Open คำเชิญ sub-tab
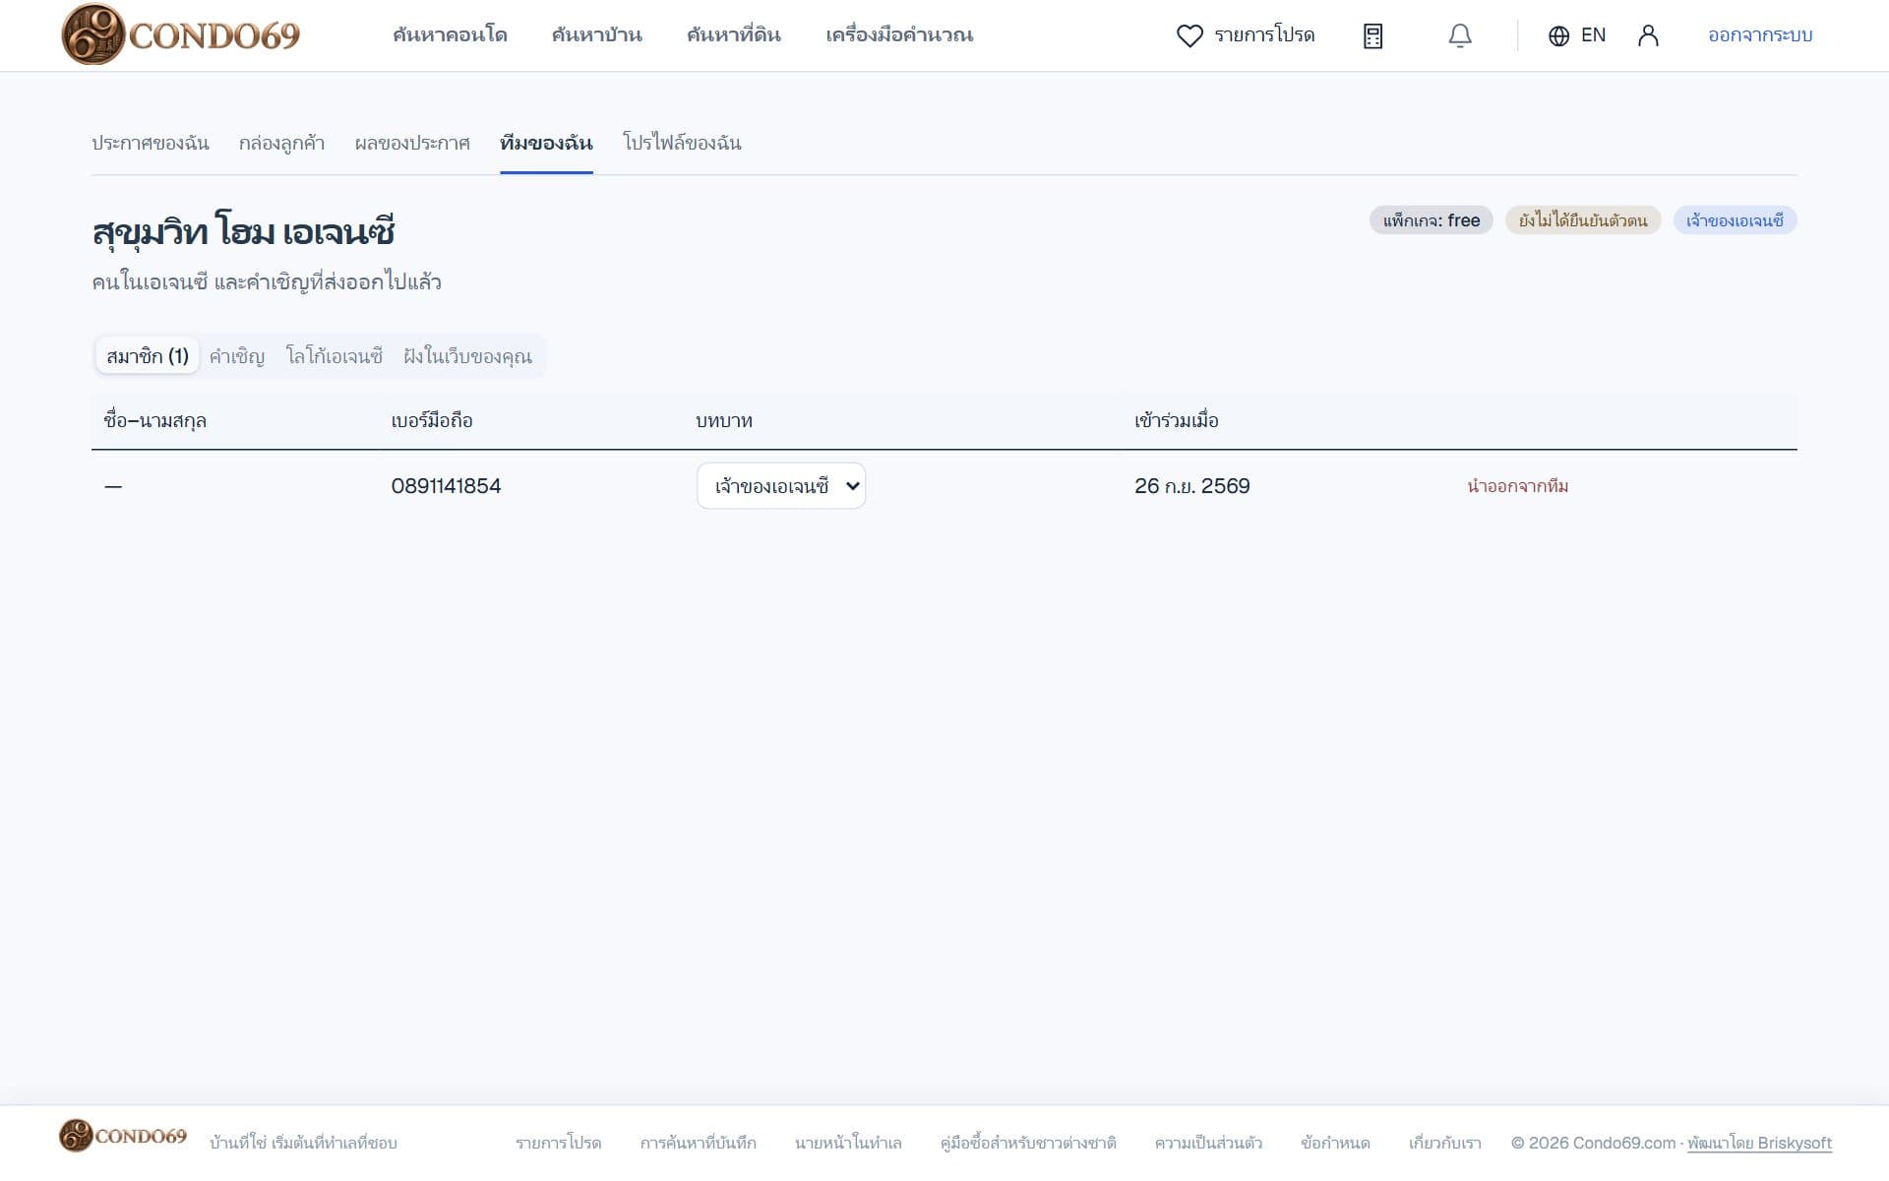1889x1181 pixels. coord(237,356)
